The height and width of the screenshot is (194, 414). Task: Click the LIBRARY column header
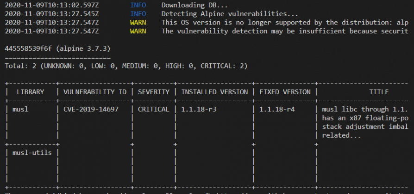pyautogui.click(x=31, y=92)
